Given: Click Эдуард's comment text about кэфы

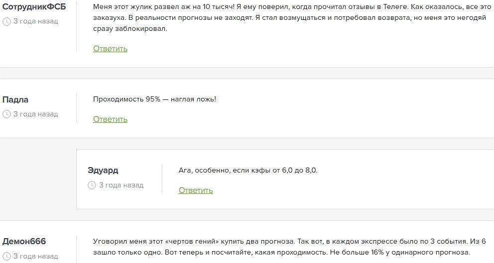Looking at the screenshot, I should point(248,171).
